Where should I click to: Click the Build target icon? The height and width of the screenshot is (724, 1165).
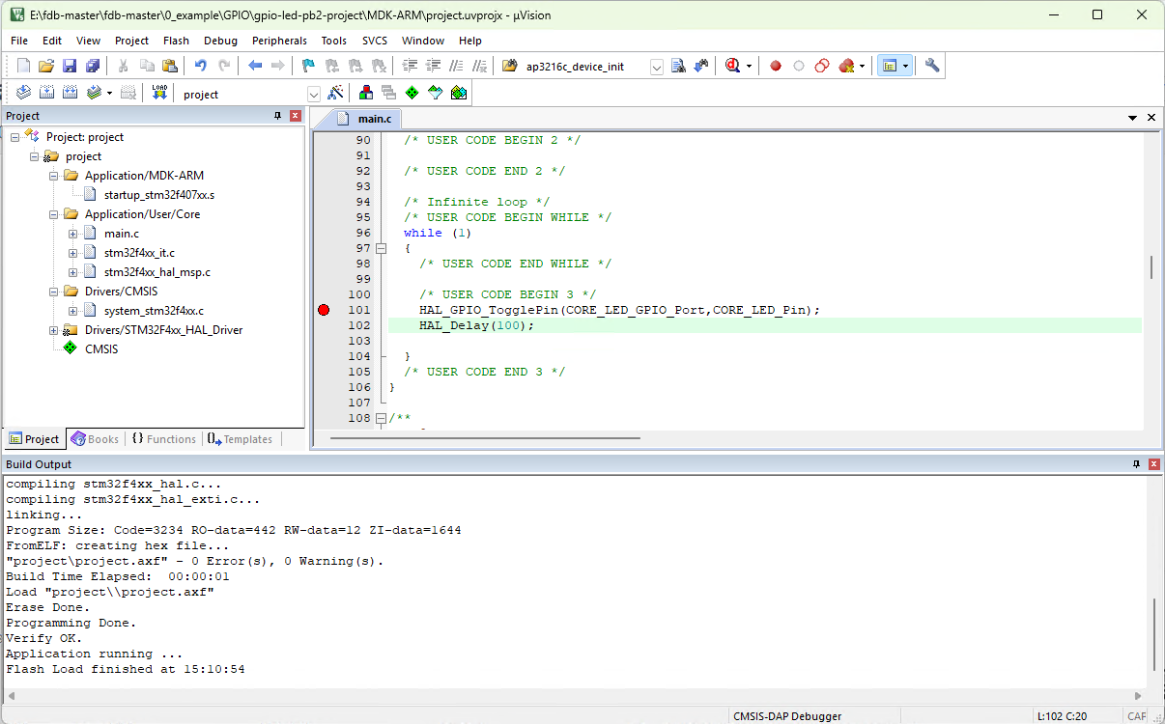(45, 93)
